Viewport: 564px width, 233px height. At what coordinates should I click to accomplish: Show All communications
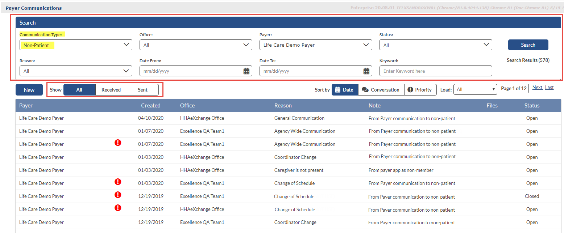point(79,90)
